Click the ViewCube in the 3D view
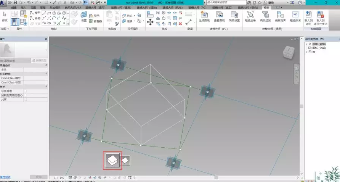The width and height of the screenshot is (340, 182). click(x=289, y=52)
